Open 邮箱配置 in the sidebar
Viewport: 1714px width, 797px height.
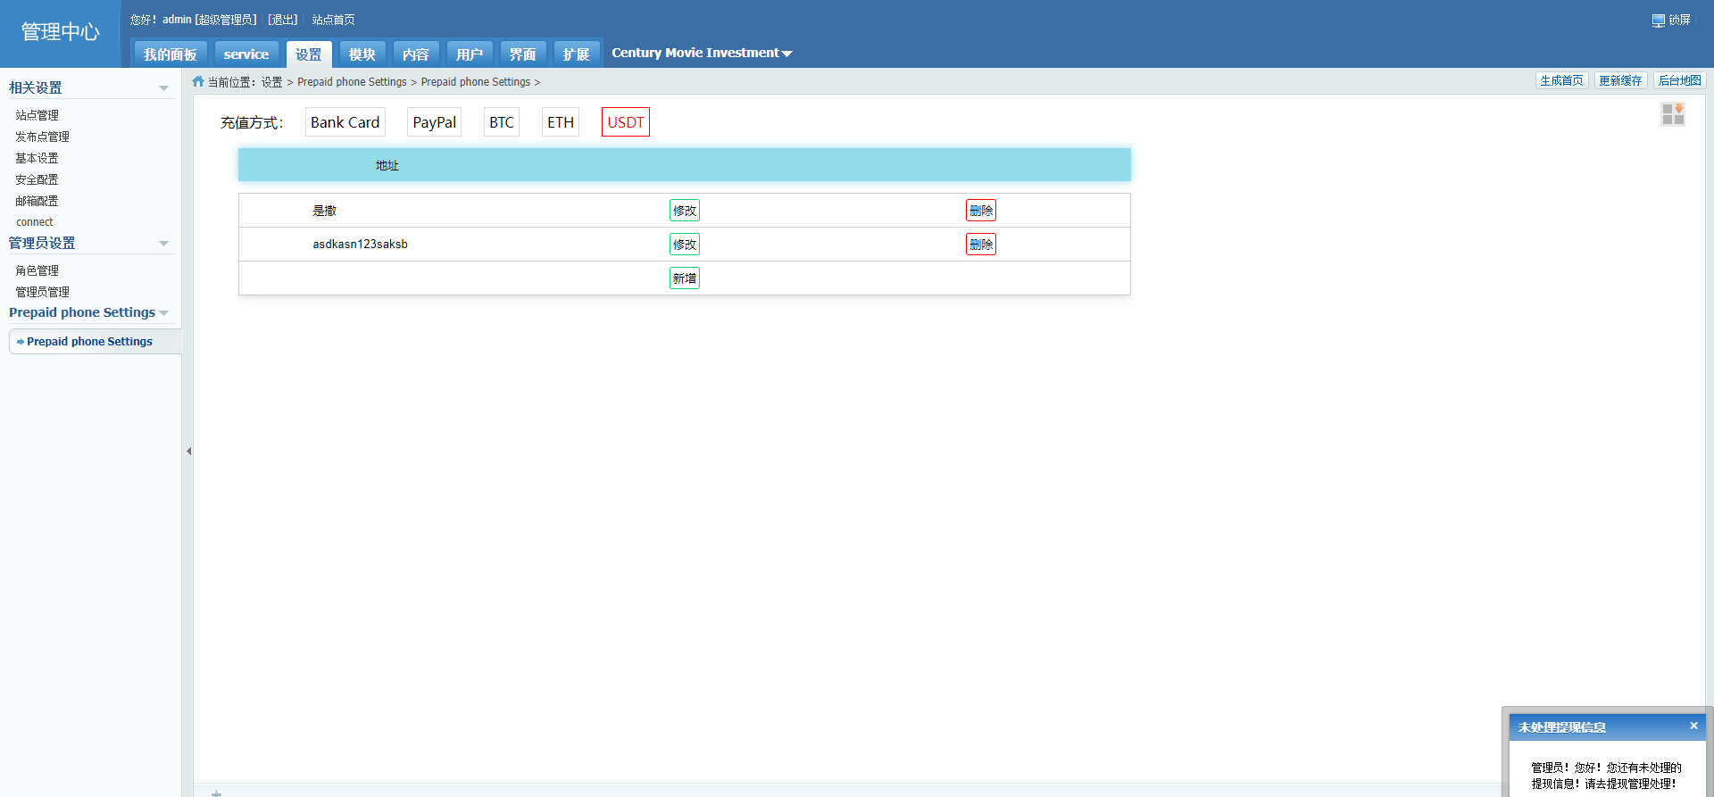[x=37, y=201]
